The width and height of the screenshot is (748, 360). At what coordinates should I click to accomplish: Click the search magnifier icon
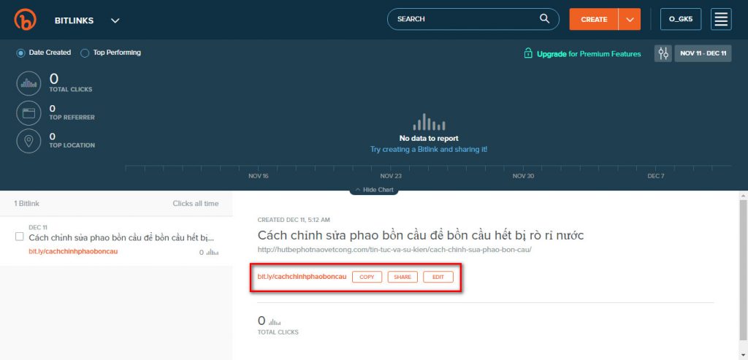click(544, 18)
